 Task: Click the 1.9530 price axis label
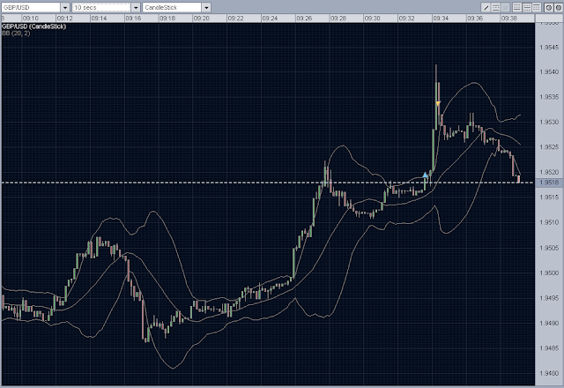click(x=550, y=122)
